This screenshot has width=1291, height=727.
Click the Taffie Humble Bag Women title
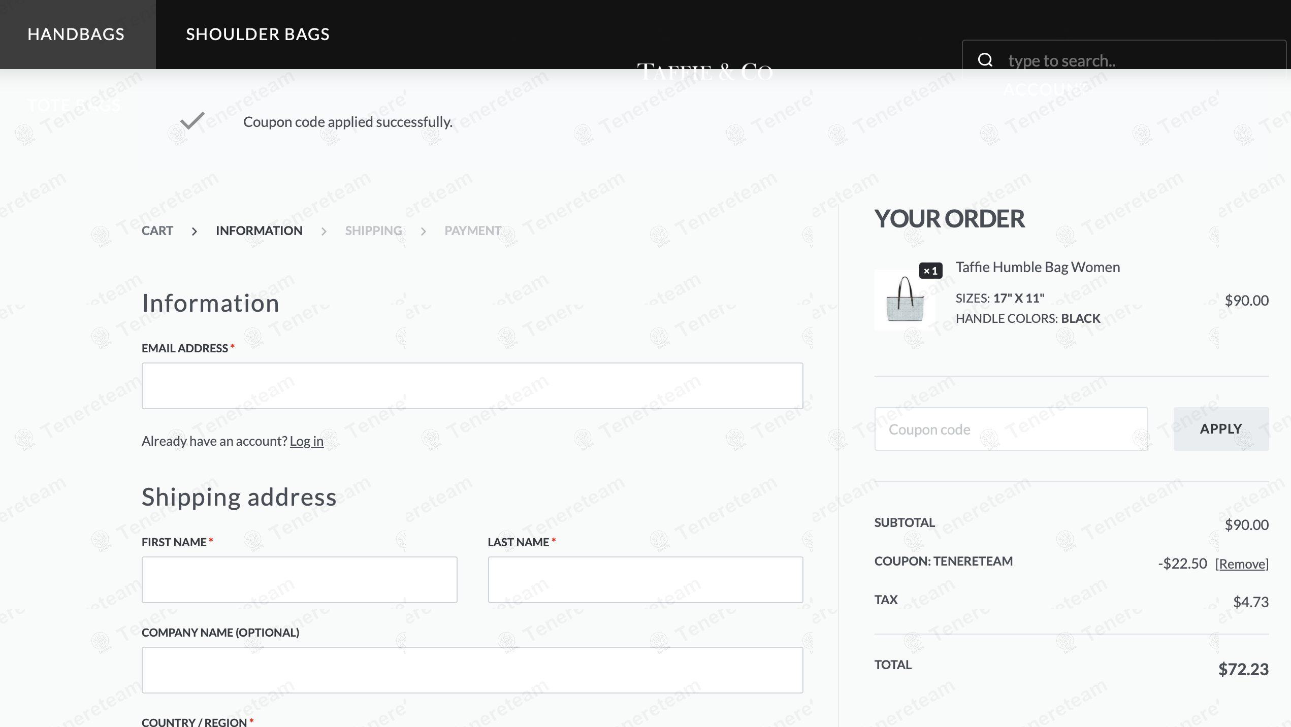1038,267
